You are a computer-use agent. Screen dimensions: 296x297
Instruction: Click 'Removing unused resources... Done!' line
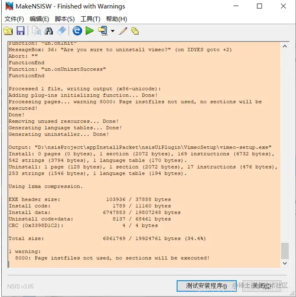click(x=63, y=121)
